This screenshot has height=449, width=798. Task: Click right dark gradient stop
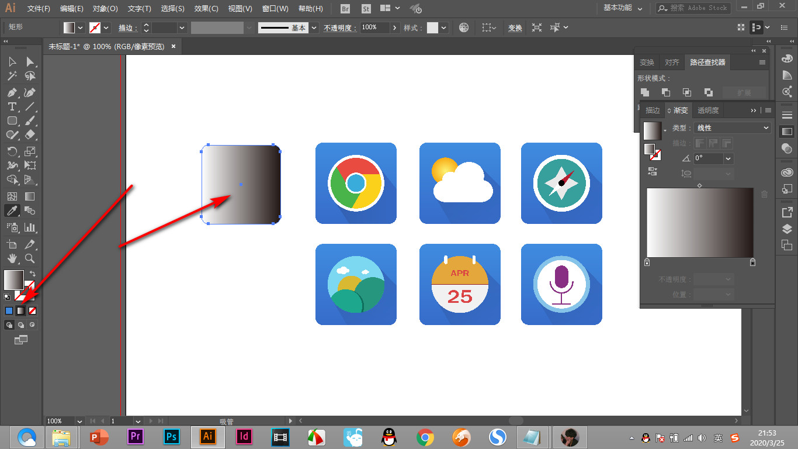pos(752,262)
